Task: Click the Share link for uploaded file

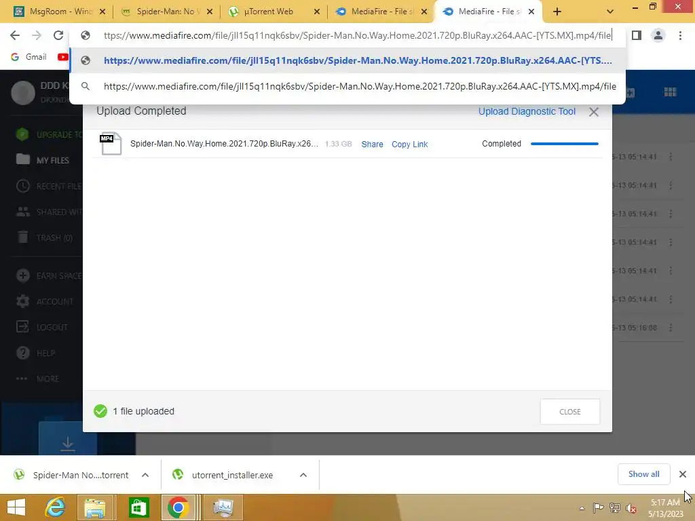Action: pos(372,144)
